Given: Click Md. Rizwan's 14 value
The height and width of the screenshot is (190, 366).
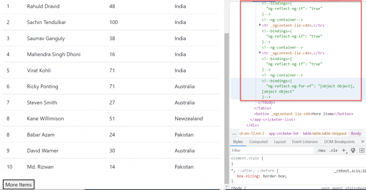Looking at the screenshot, I should [x=112, y=167].
